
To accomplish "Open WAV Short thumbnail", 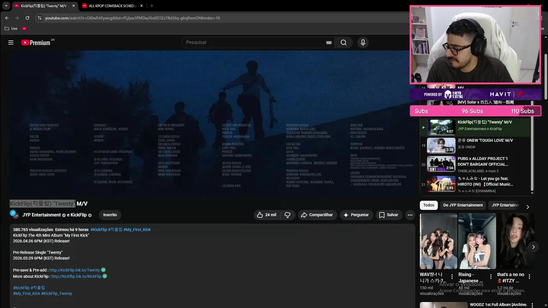I will click(x=438, y=241).
